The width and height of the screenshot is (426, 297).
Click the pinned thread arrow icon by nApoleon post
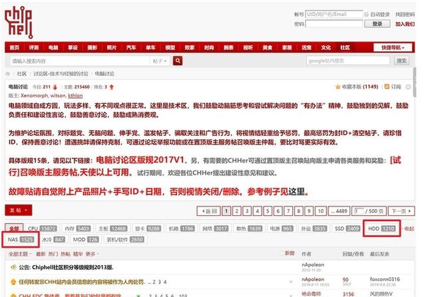[x=13, y=282]
